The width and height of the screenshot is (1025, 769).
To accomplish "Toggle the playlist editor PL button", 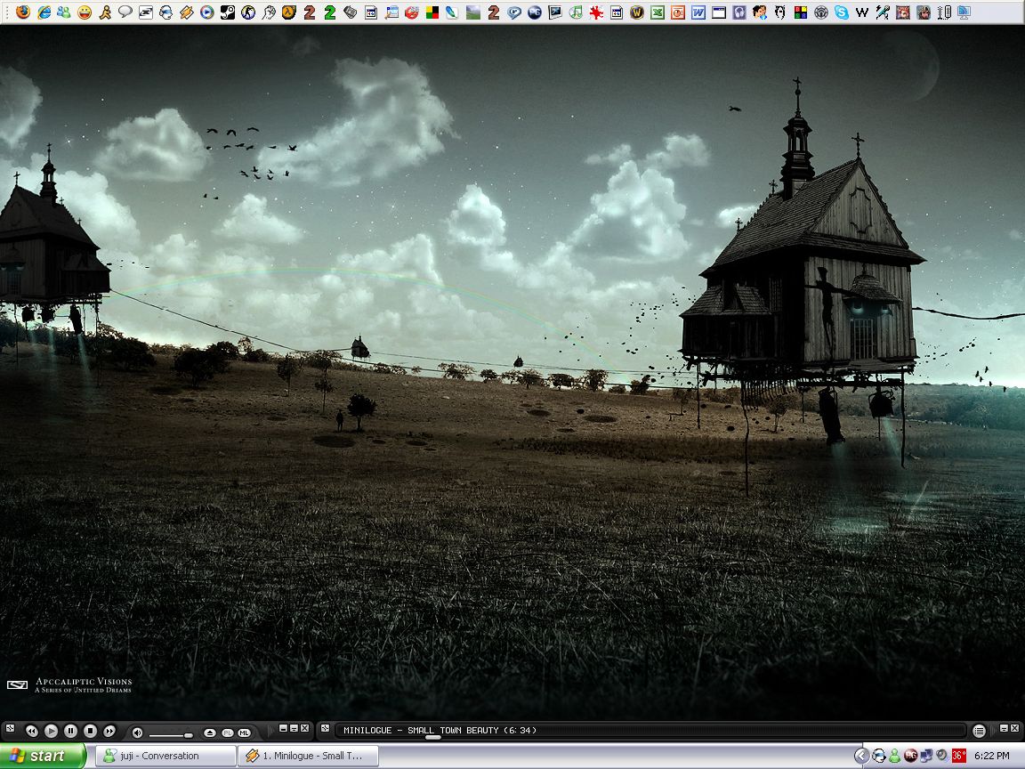I will click(x=228, y=733).
